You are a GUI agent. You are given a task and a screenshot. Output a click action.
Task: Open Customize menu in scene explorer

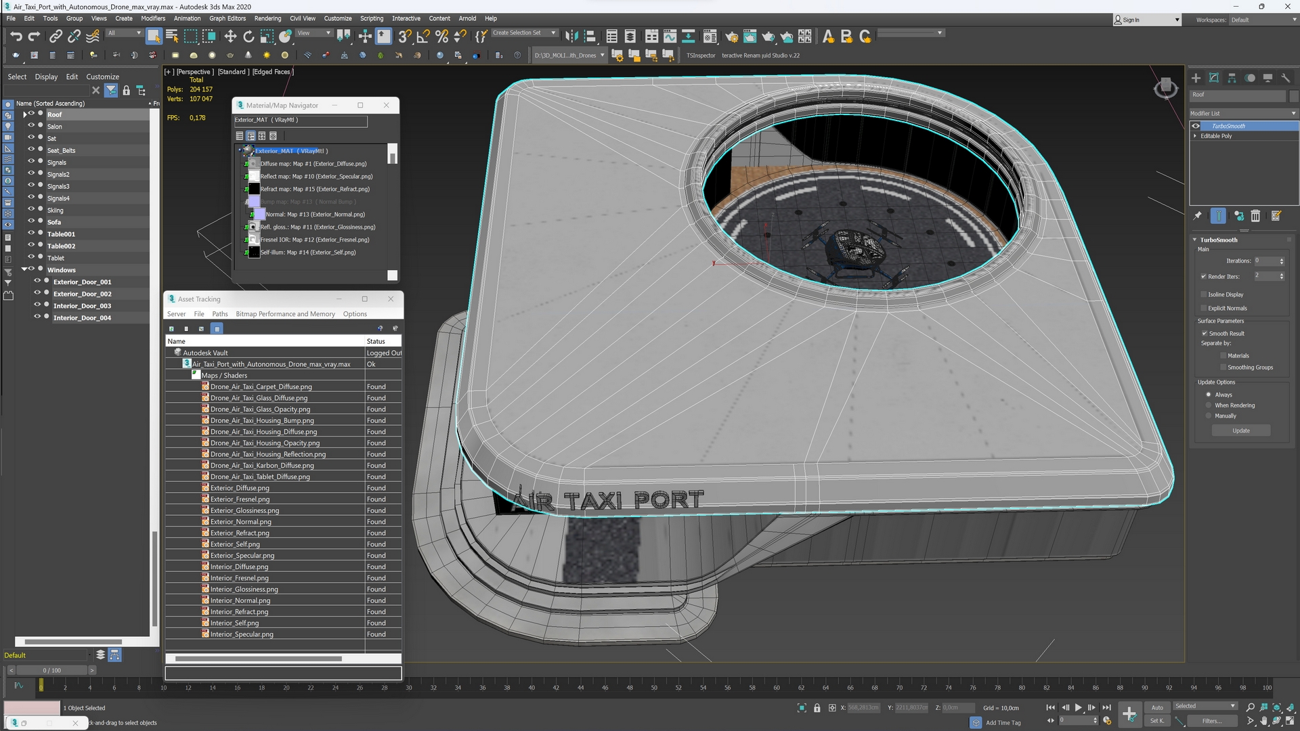pos(103,76)
